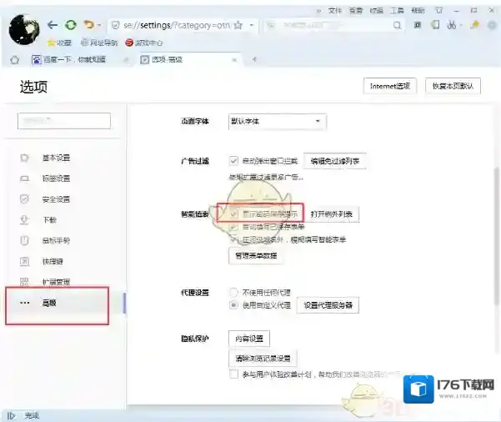Viewport: 501px width, 422px height.
Task: Open the dropdown beside the undo arrow
Action: coord(99,25)
